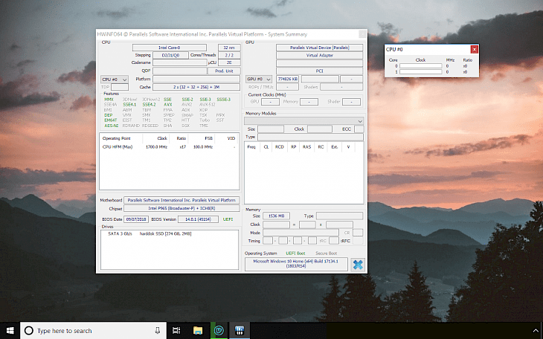Click the AVX feature label

point(167,105)
